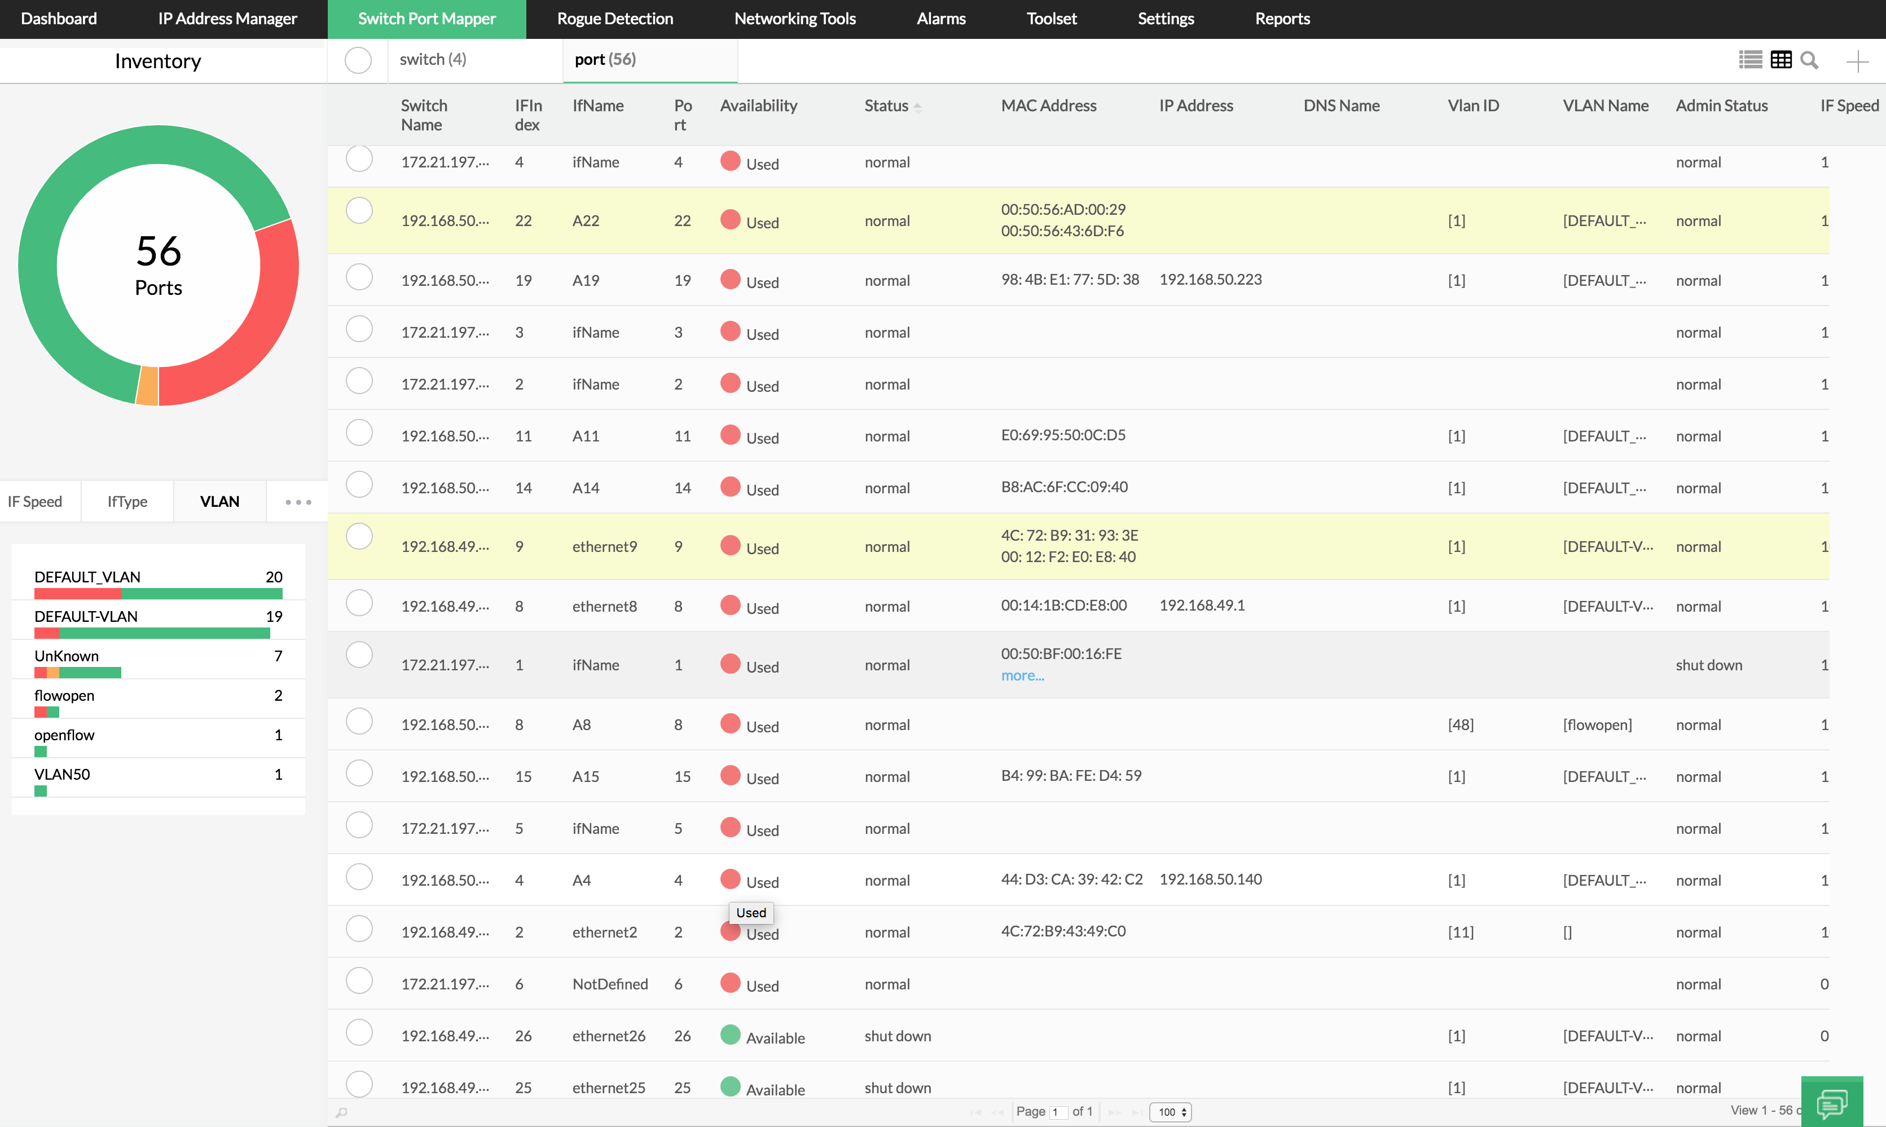
Task: Switch to list view icon
Action: tap(1750, 60)
